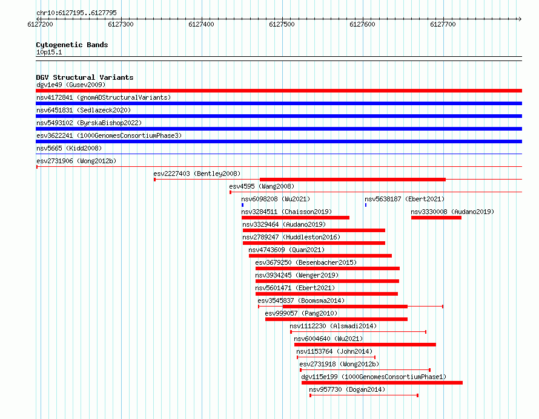Click esv999057 (Pang2010) variant label
Image resolution: width=539 pixels, height=419 pixels.
tap(301, 313)
